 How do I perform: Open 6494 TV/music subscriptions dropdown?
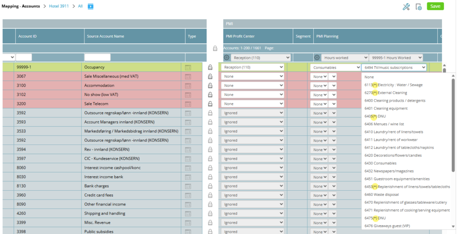(x=394, y=67)
